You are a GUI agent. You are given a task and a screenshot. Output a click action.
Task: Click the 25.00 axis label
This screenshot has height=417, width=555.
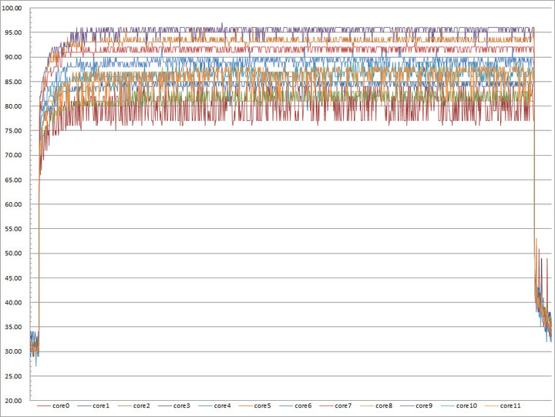(x=13, y=376)
